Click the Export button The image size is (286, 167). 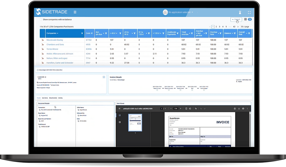(x=236, y=19)
